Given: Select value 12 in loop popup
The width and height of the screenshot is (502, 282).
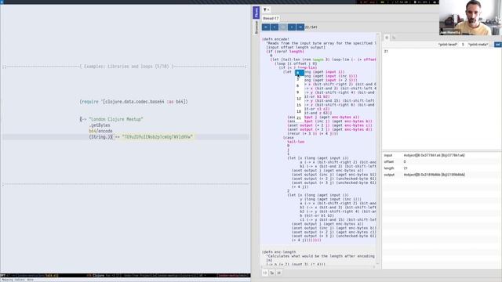Looking at the screenshot, I should [x=300, y=99].
